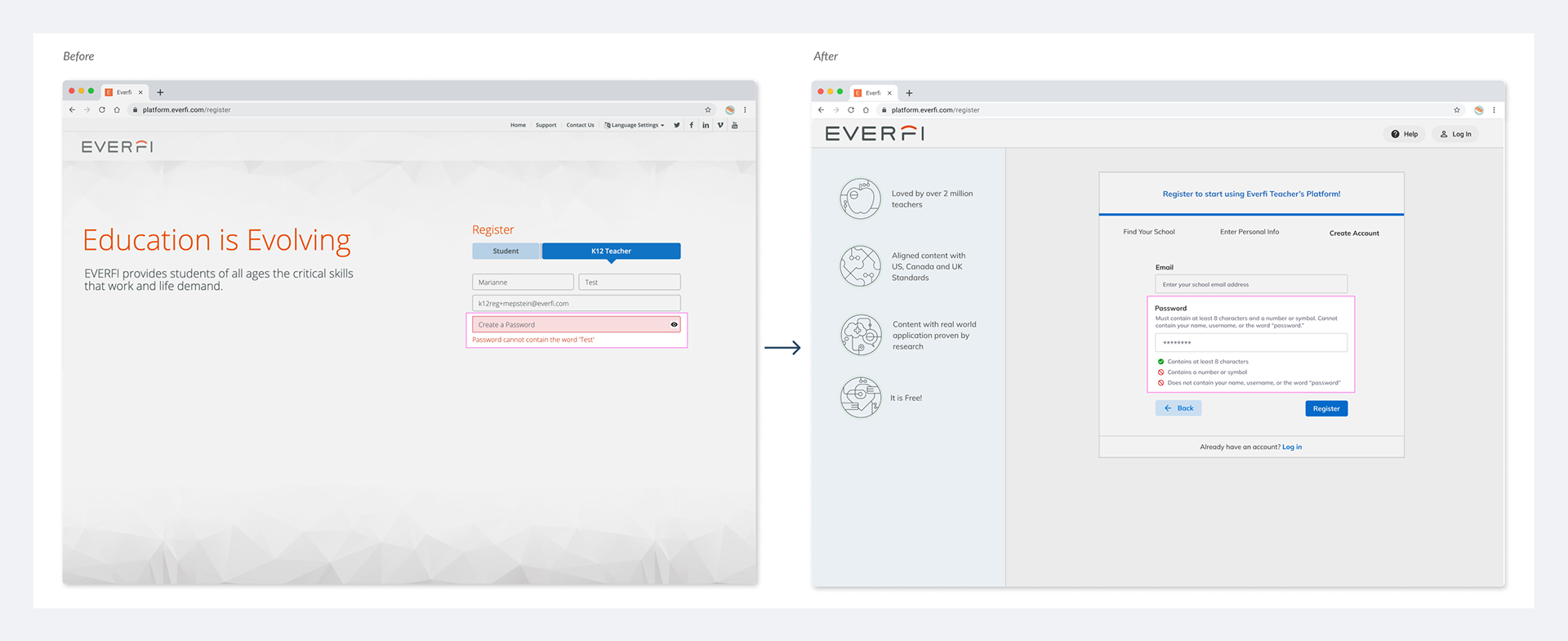Screen dimensions: 1568x641
Task: Click the Vimeo icon in the Before window
Action: click(x=720, y=125)
